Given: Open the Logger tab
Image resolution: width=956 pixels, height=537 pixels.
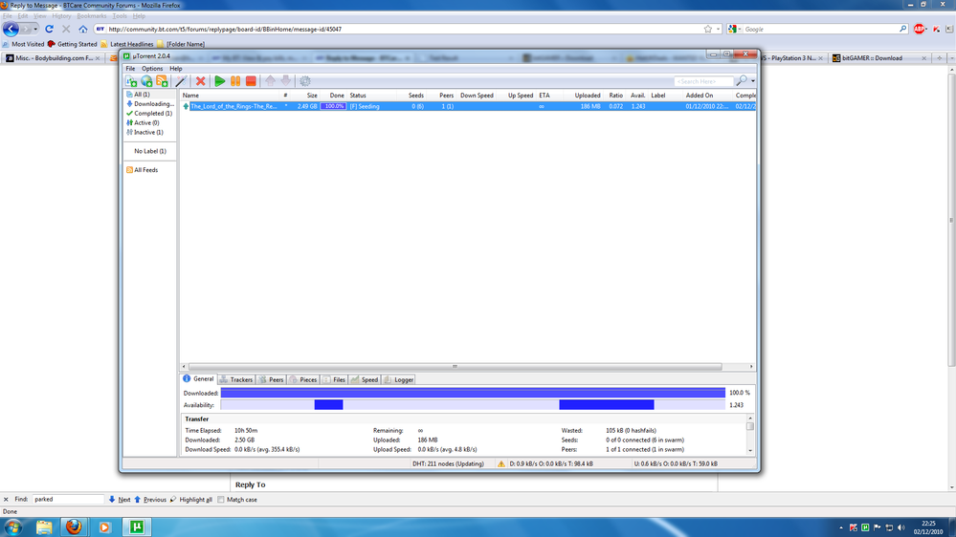Looking at the screenshot, I should coord(399,380).
